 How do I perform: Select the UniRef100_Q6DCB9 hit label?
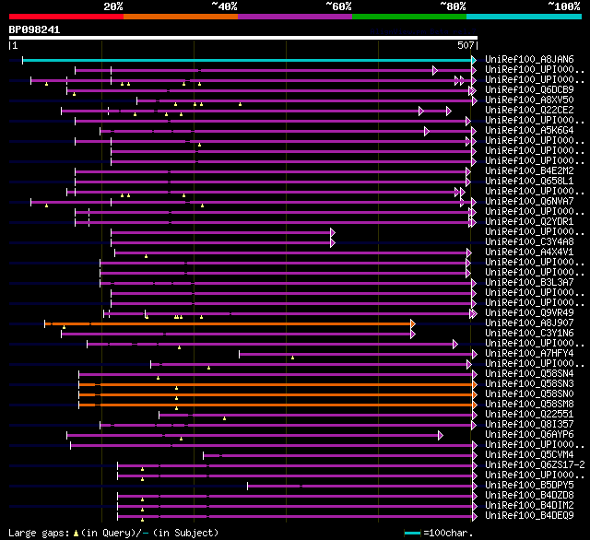529,90
